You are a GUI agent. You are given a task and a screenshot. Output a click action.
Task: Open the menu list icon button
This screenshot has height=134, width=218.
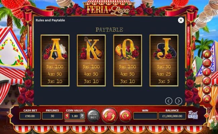coord(207,63)
